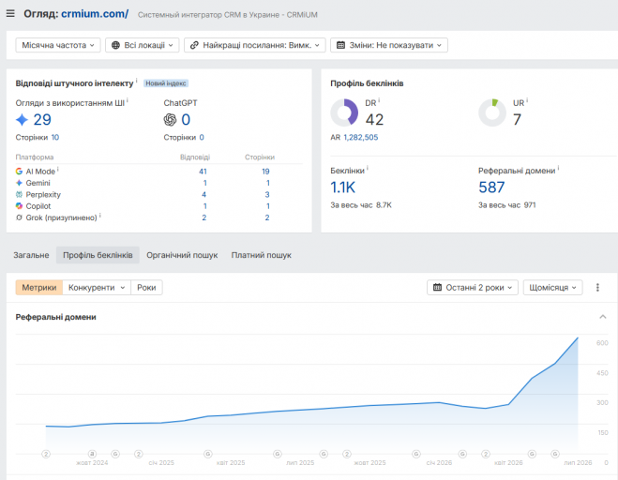Click the info icon beside Реферальні домени
The height and width of the screenshot is (480, 618).
point(558,168)
